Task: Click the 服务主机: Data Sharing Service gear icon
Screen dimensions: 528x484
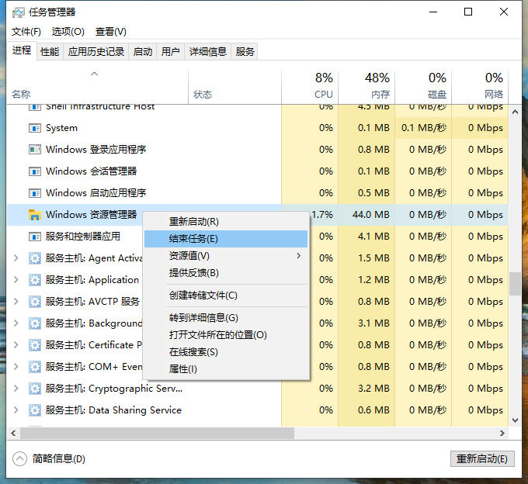Action: pyautogui.click(x=34, y=410)
